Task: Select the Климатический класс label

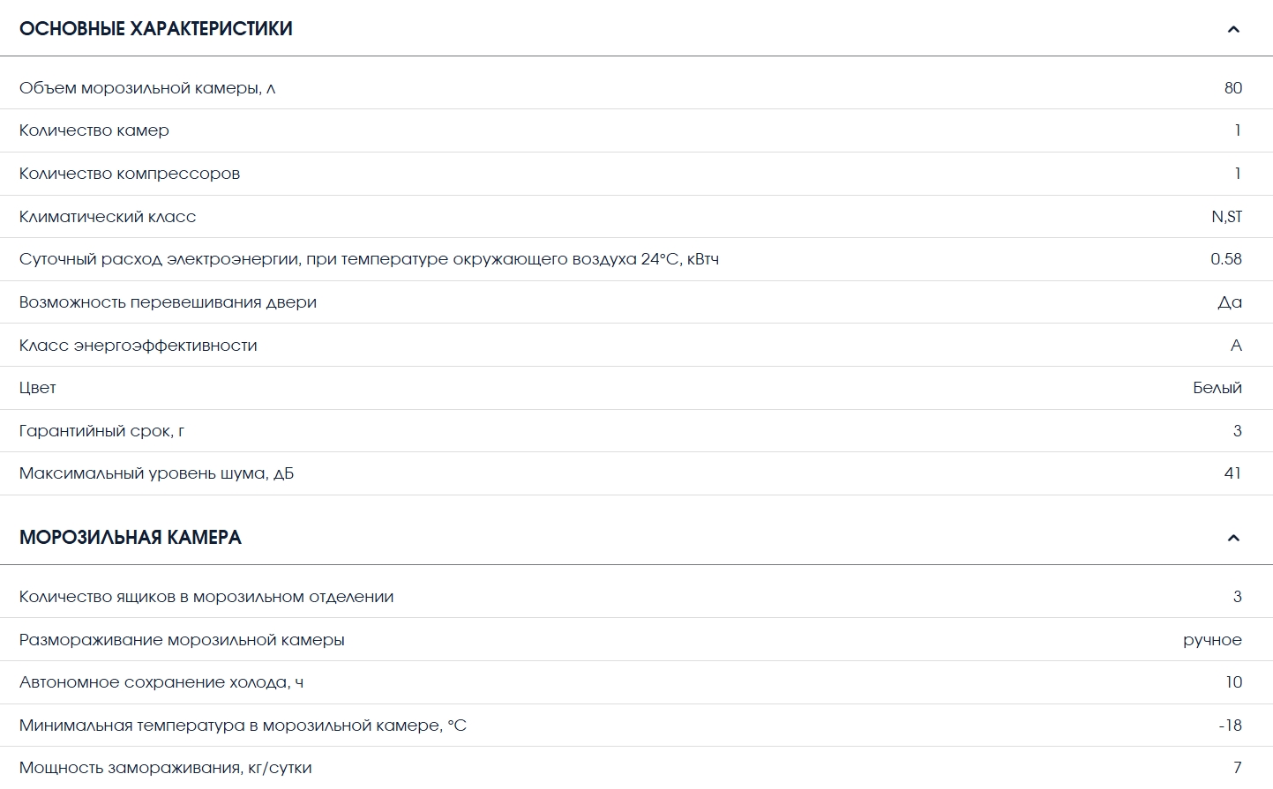Action: click(108, 217)
